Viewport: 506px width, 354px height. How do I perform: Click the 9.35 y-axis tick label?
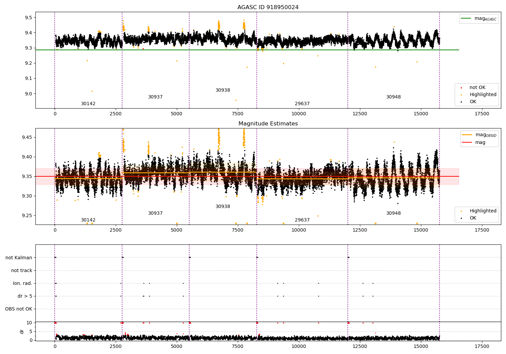(x=27, y=176)
